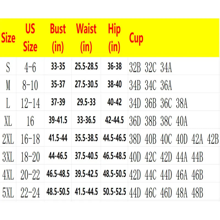Click hip value '48.5-50.5' in 4XL row
Image resolution: width=220 pixels, height=220 pixels.
click(x=114, y=174)
